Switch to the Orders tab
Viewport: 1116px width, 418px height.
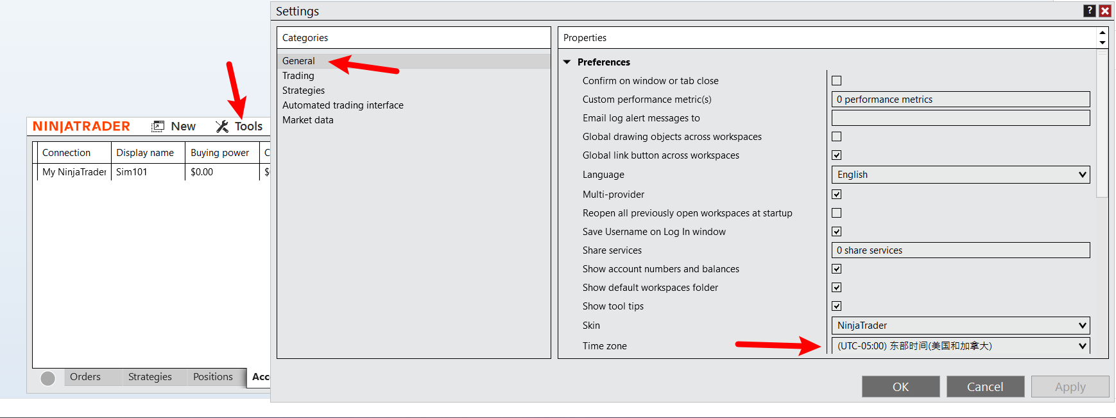tap(85, 377)
